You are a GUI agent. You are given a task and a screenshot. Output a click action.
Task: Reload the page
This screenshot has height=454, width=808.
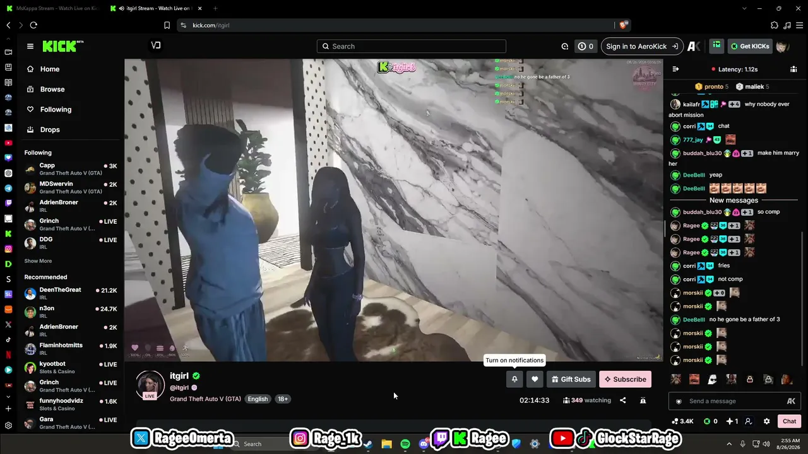pyautogui.click(x=33, y=25)
